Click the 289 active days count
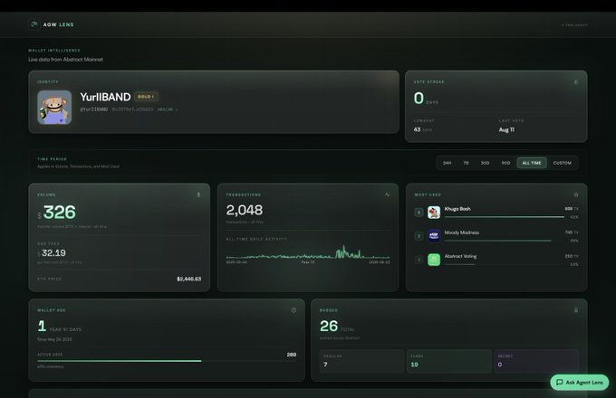 (292, 355)
